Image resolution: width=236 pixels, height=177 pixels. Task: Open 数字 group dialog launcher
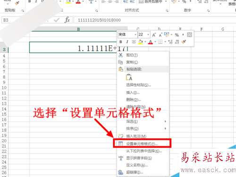[x=208, y=10]
